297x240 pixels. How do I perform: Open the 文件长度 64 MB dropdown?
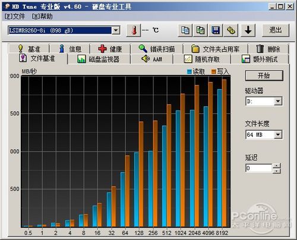point(278,135)
